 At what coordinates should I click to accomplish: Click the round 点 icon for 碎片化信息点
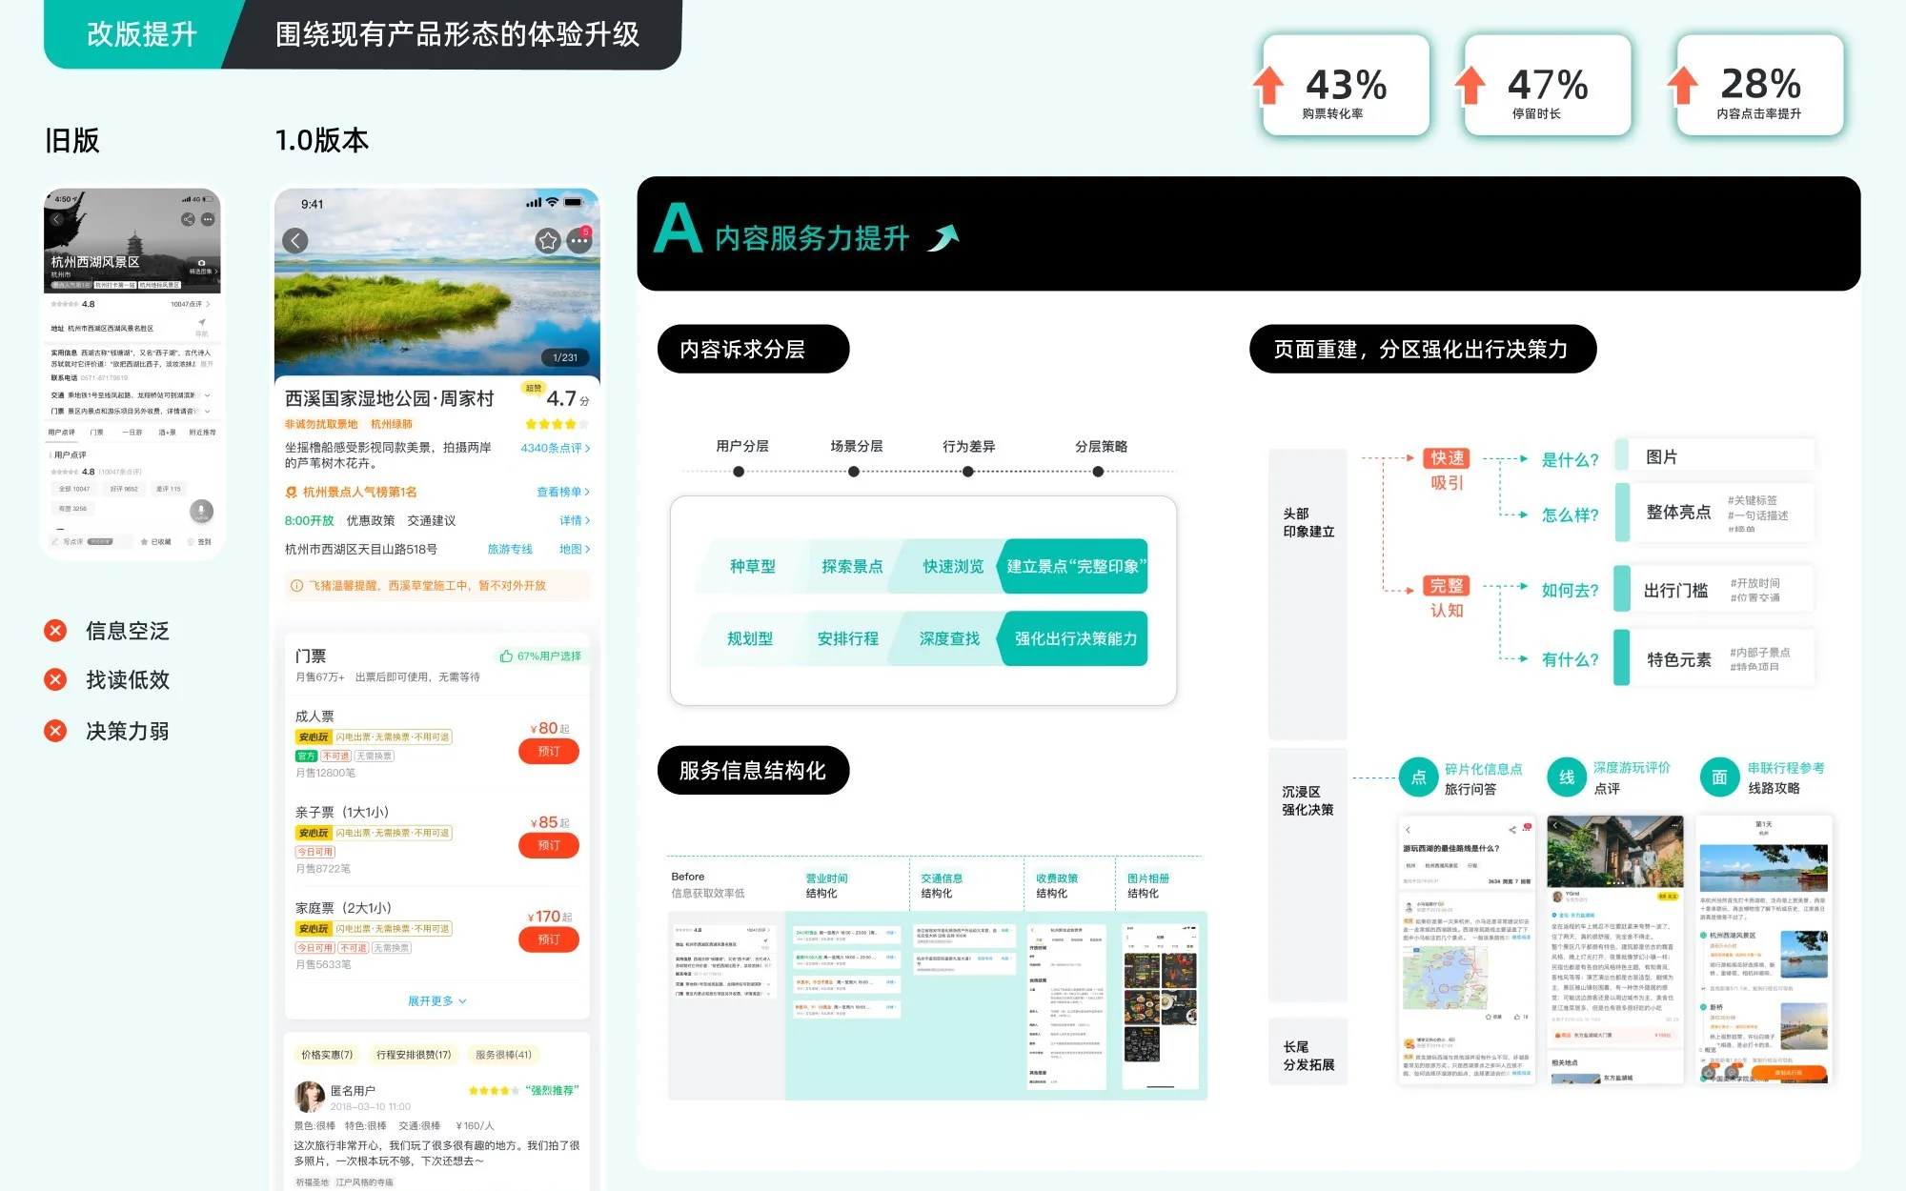tap(1418, 777)
